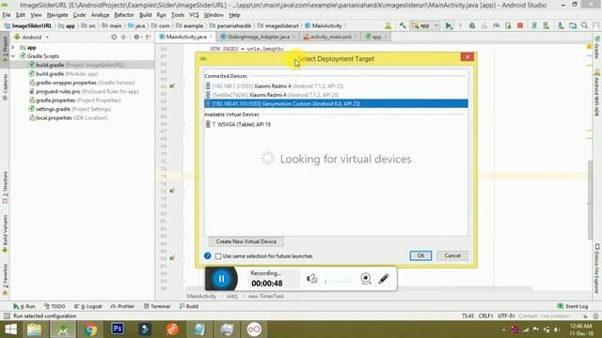Open the Build menu
The image size is (602, 338).
click(x=145, y=15)
